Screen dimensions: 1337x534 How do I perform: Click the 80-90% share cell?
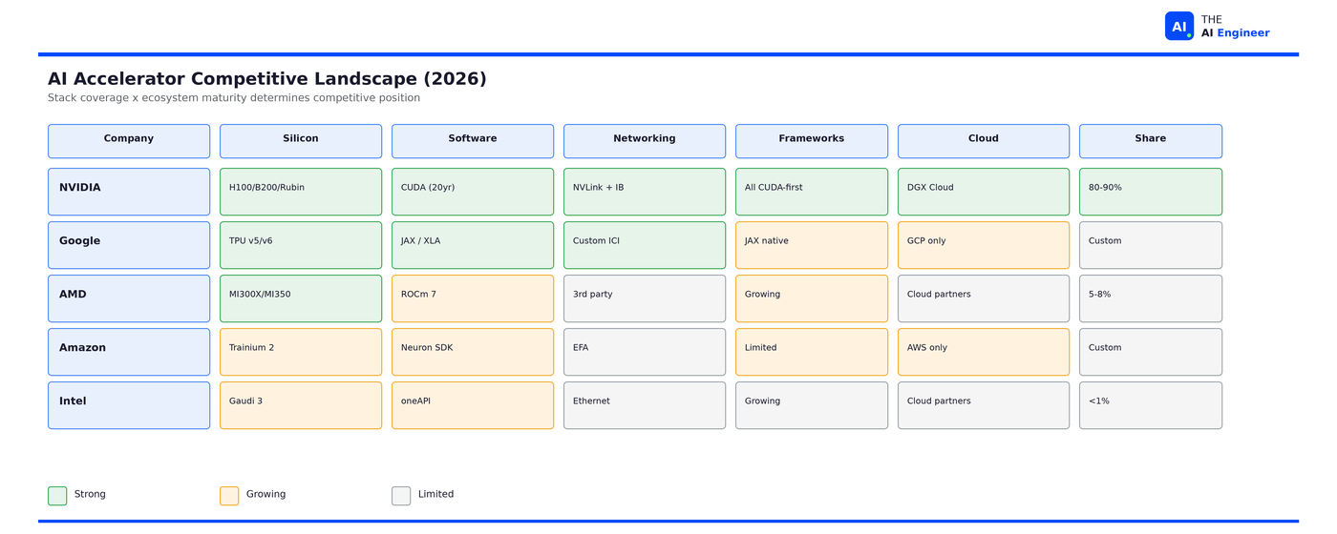click(x=1151, y=192)
